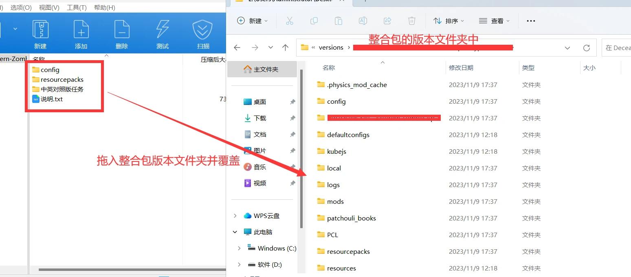Screen dimensions: 631x277
Task: Click the Explorer delete trash icon
Action: (412, 21)
